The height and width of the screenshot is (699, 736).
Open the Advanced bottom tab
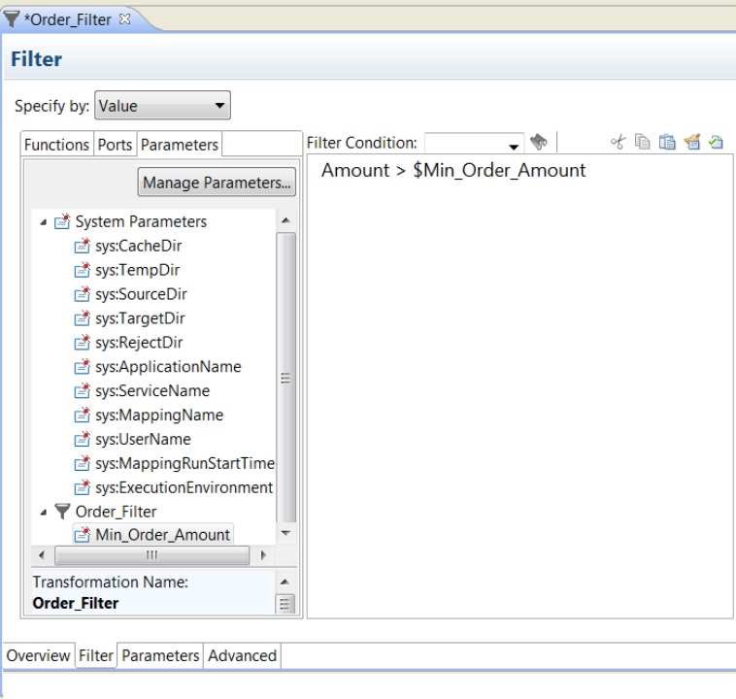[242, 655]
